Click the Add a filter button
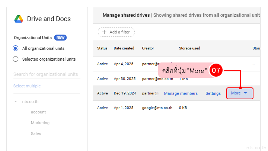 coord(116,32)
